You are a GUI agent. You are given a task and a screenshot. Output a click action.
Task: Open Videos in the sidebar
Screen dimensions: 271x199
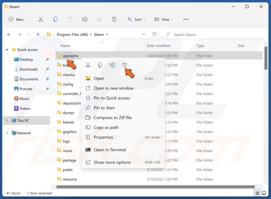click(x=25, y=108)
